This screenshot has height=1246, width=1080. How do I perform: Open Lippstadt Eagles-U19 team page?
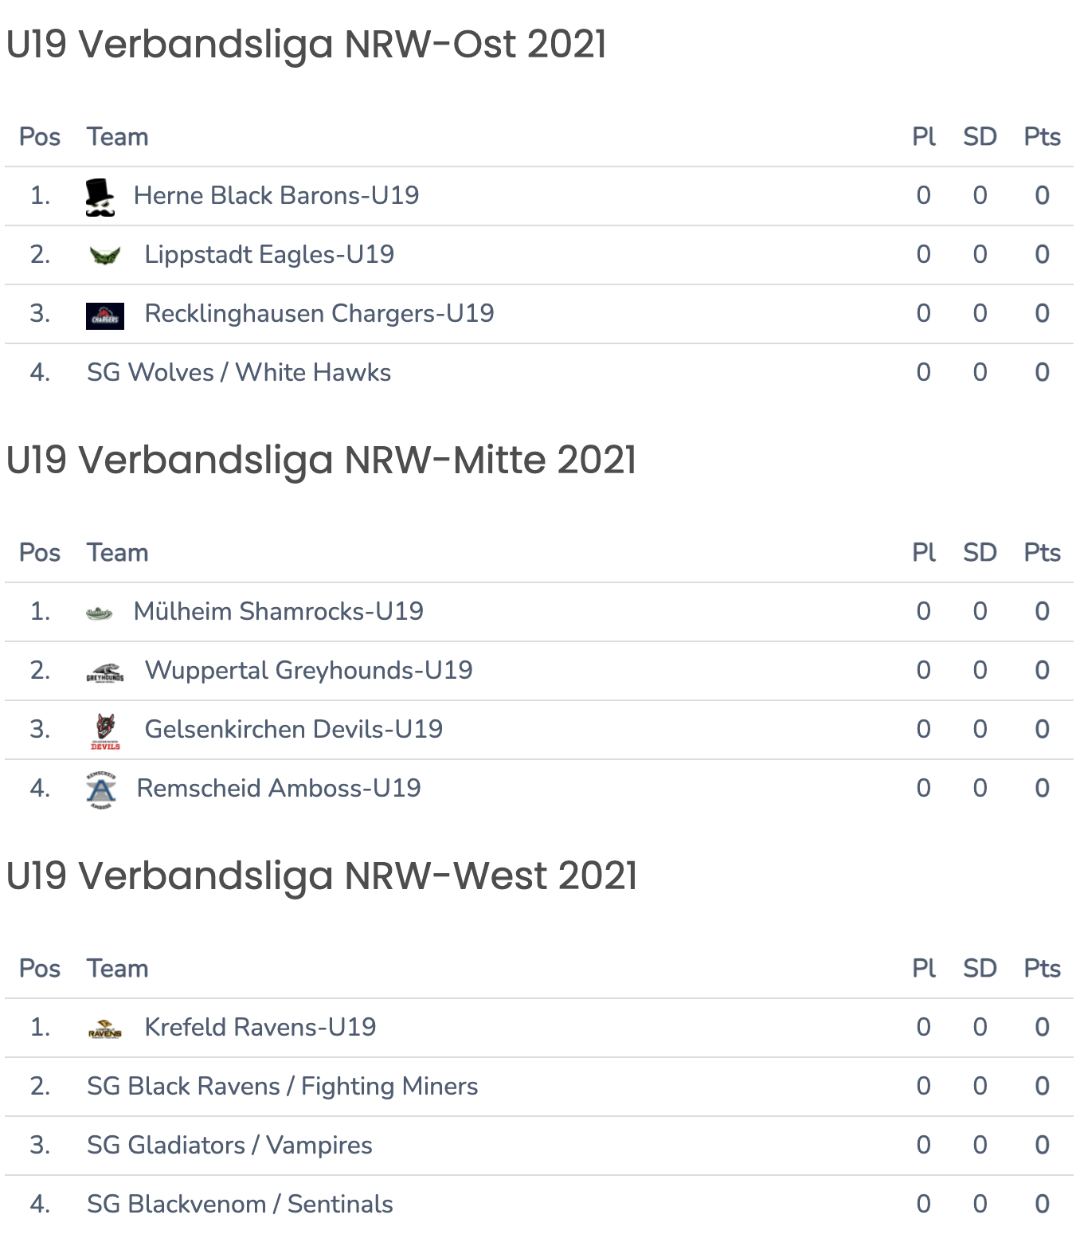(x=269, y=254)
